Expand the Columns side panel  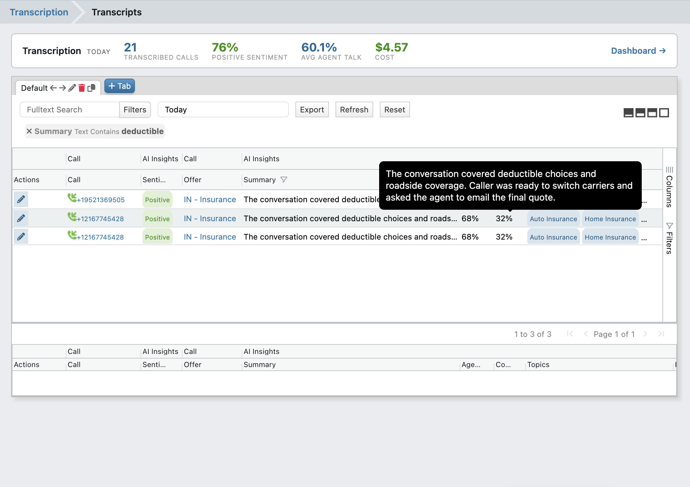click(669, 187)
